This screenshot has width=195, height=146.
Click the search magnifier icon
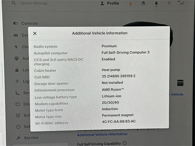14,3
